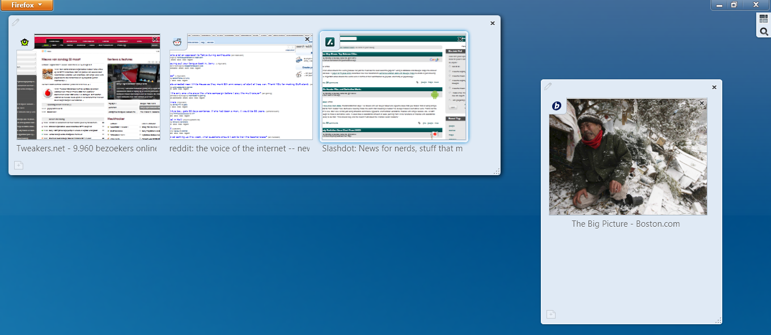Click The Big Picture - Boston.com title
This screenshot has width=771, height=335.
626,224
